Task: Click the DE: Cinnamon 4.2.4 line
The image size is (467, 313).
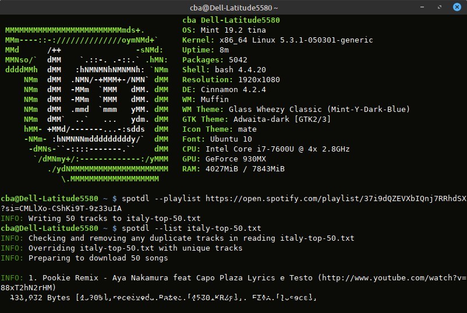Action: (x=224, y=90)
